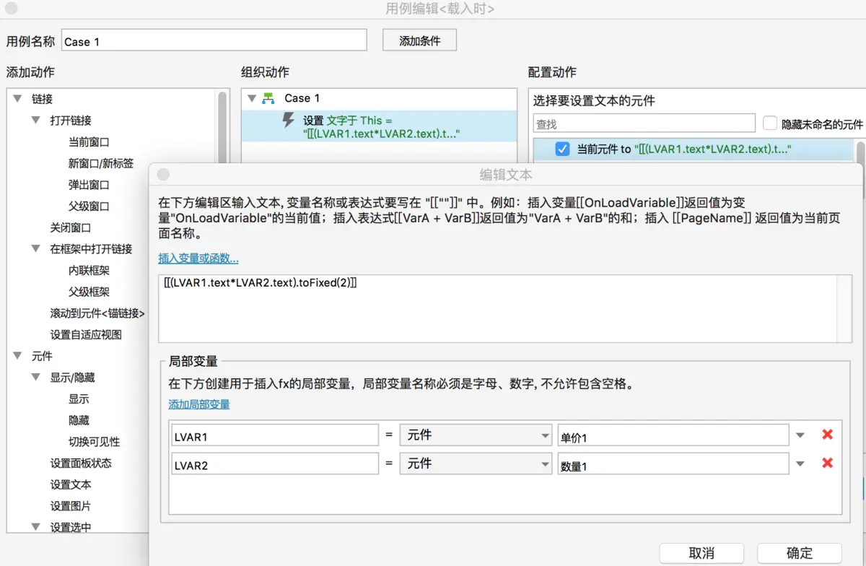Collapse the 显示/隐藏 tree branch

[35, 377]
